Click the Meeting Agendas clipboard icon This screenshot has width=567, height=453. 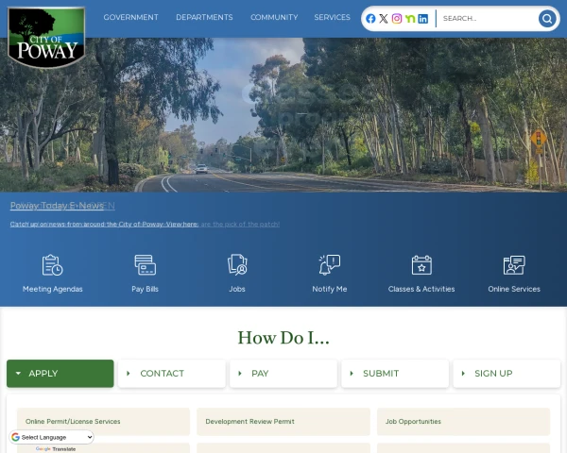click(x=52, y=265)
